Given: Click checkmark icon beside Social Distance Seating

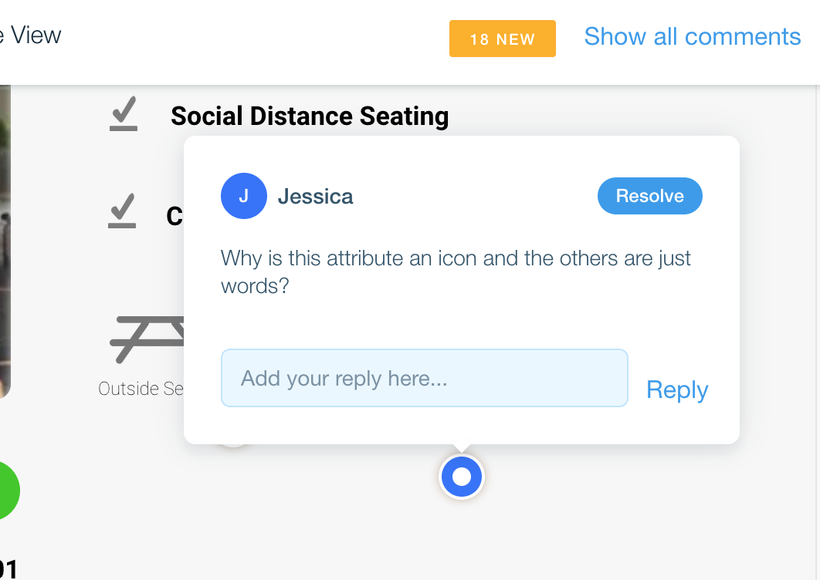Looking at the screenshot, I should pyautogui.click(x=124, y=113).
